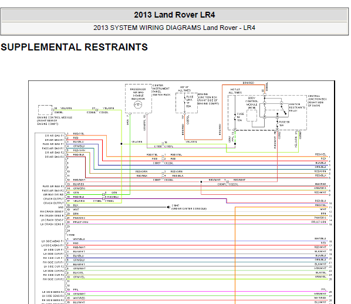Click "WHT" wire label at pin 19
This screenshot has width=351, height=304.
pos(76,210)
